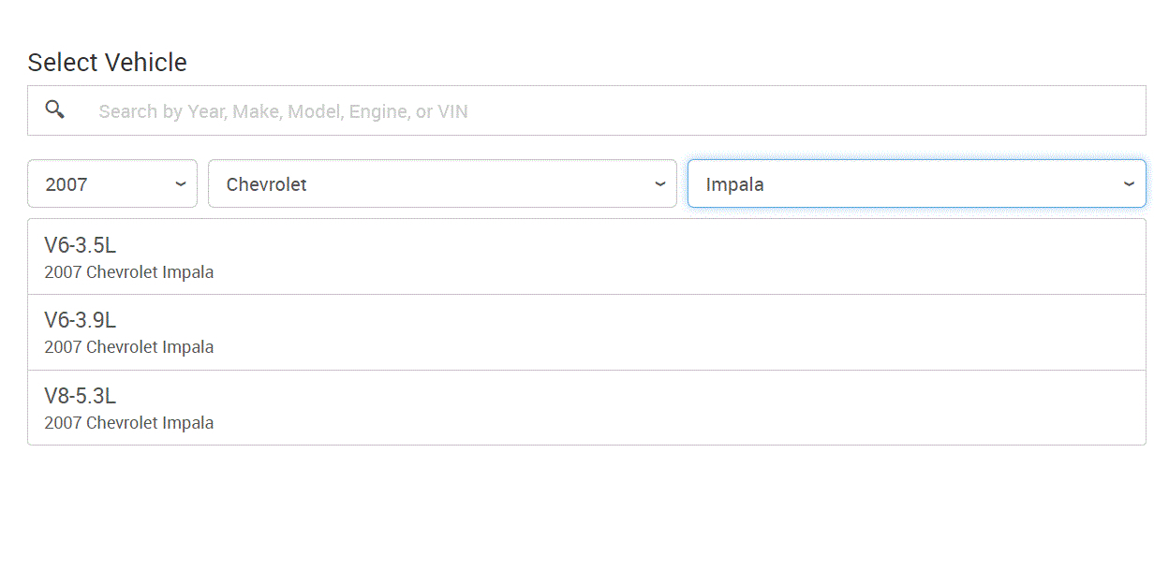Pick the V8-5.3L engine option
This screenshot has height=570, width=1154.
pos(586,407)
